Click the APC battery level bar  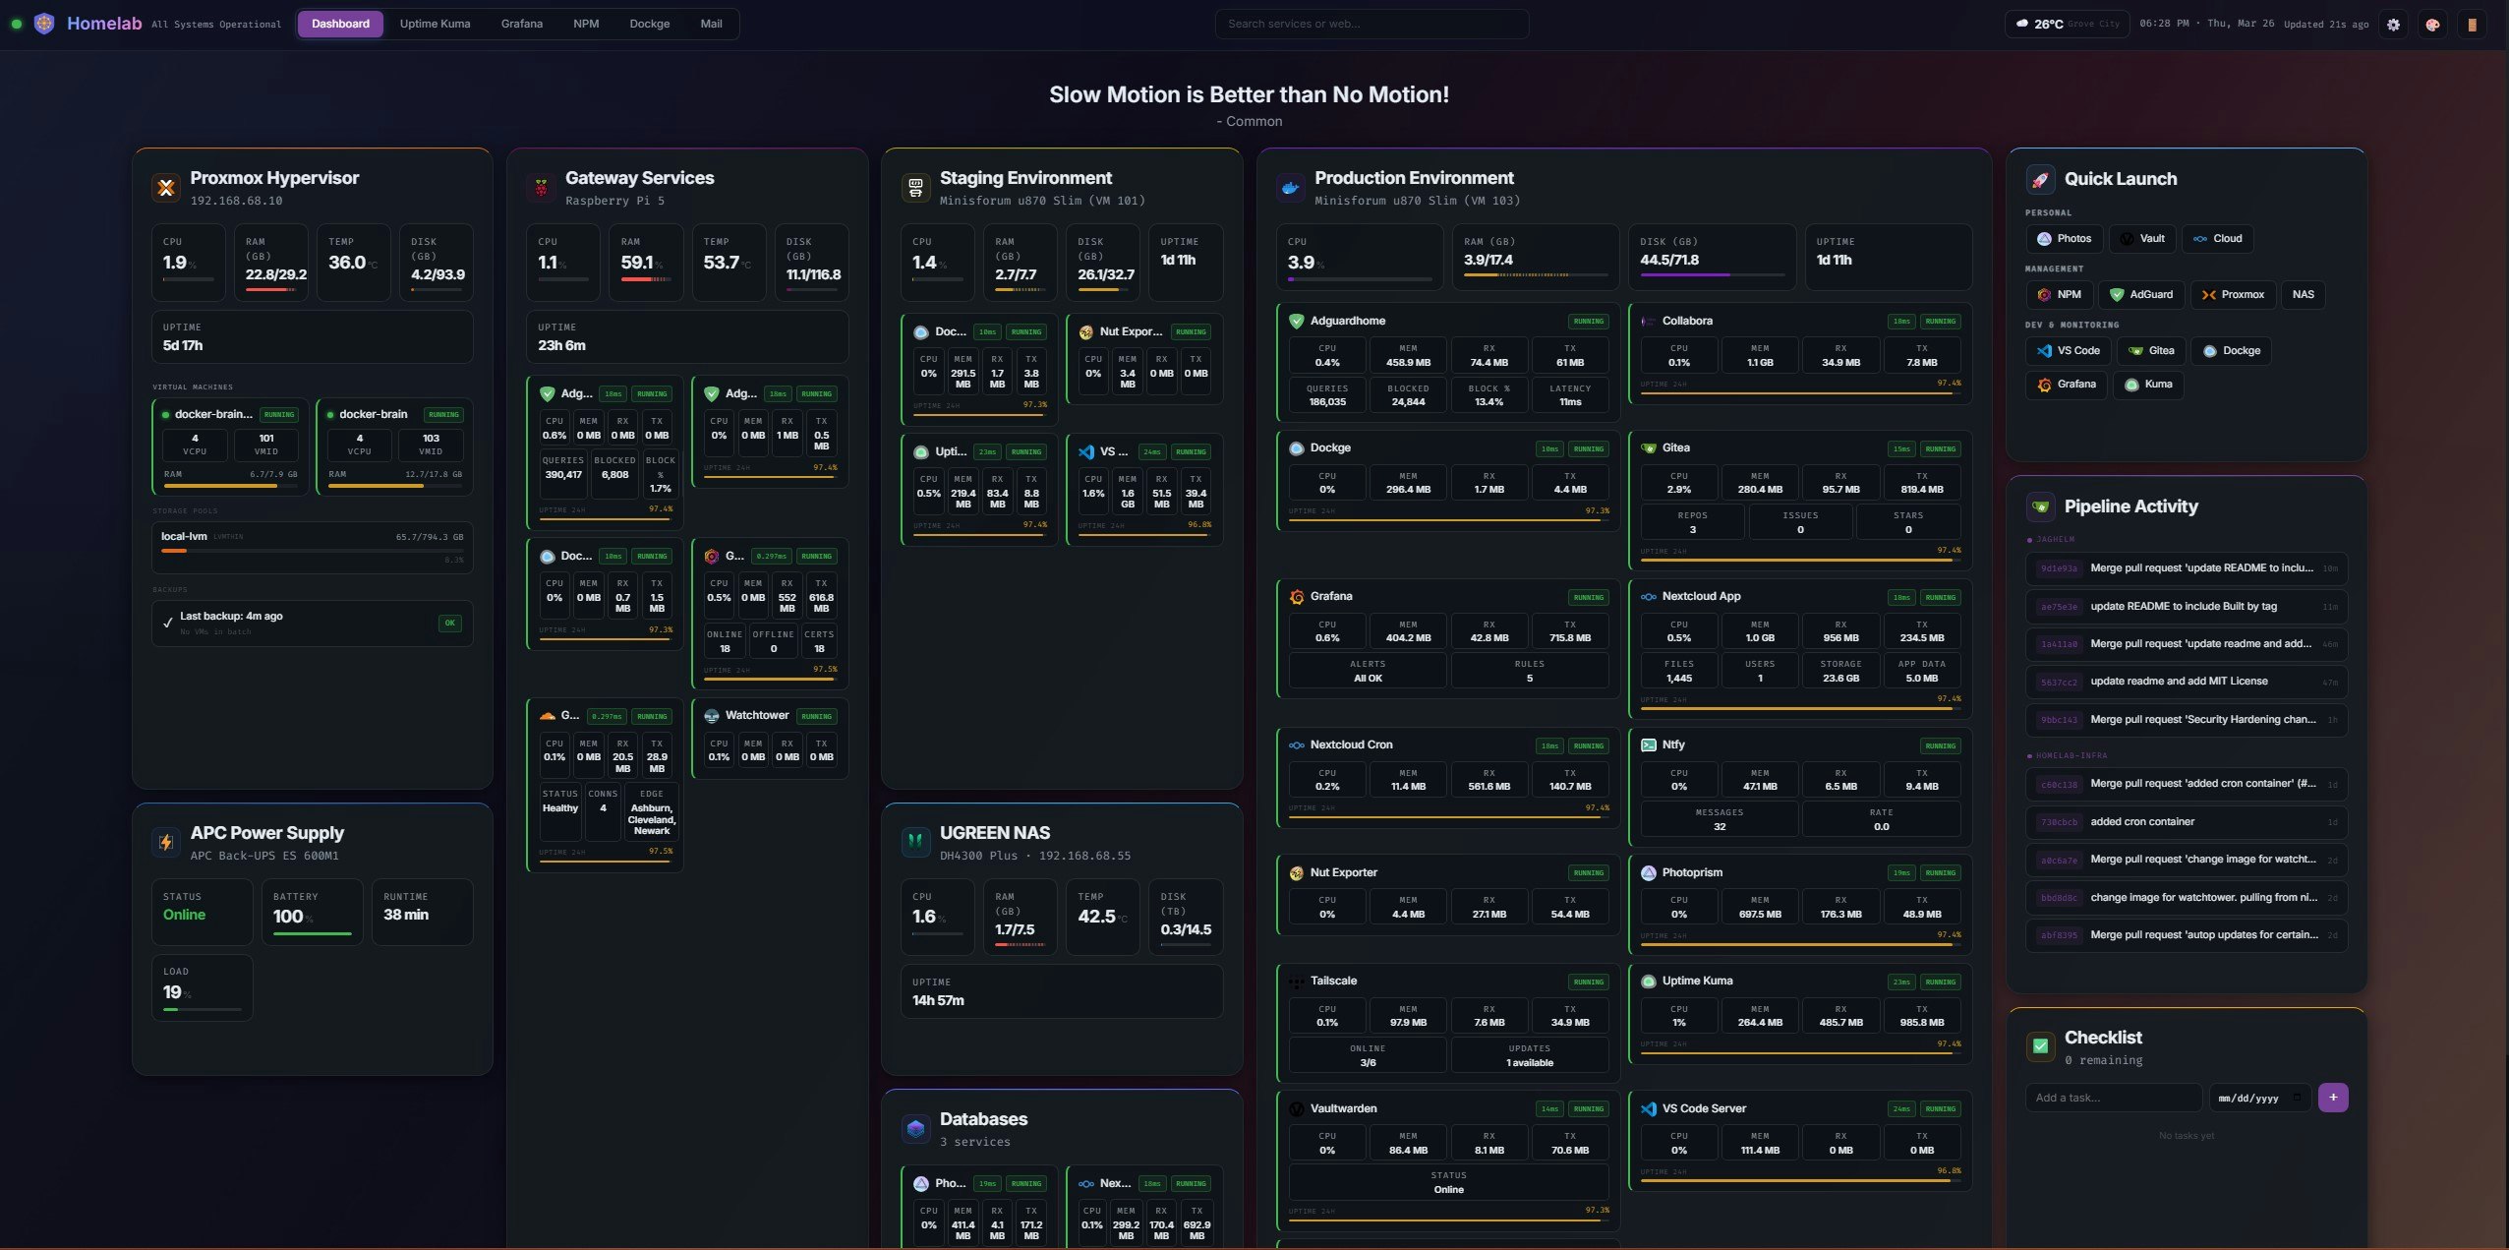(312, 933)
